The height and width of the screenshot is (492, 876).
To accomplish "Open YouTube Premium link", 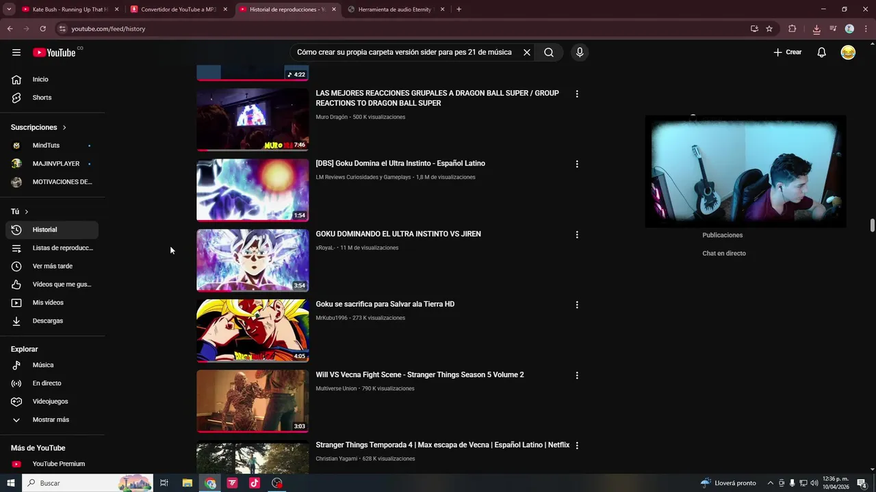I will pyautogui.click(x=52, y=464).
